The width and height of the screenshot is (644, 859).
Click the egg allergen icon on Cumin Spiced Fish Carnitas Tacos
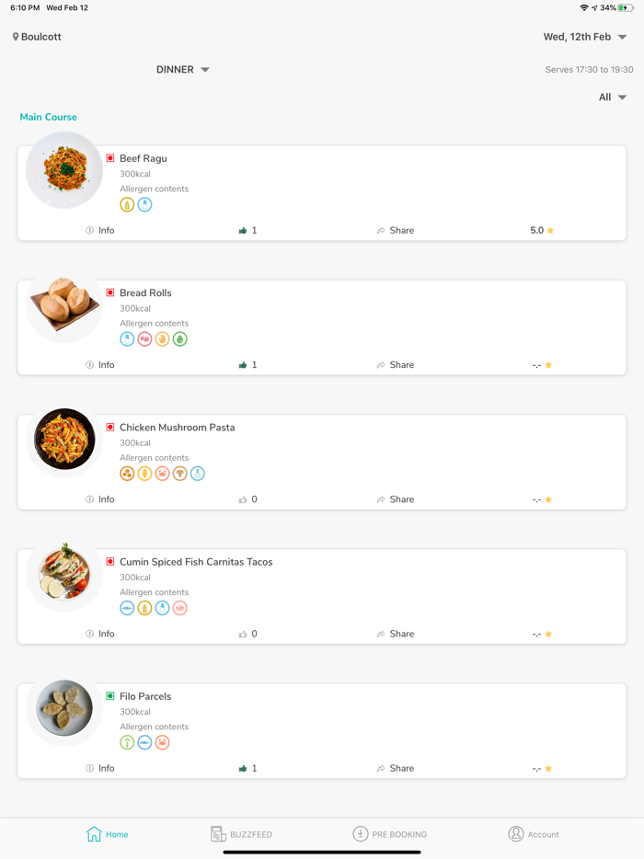click(x=179, y=608)
